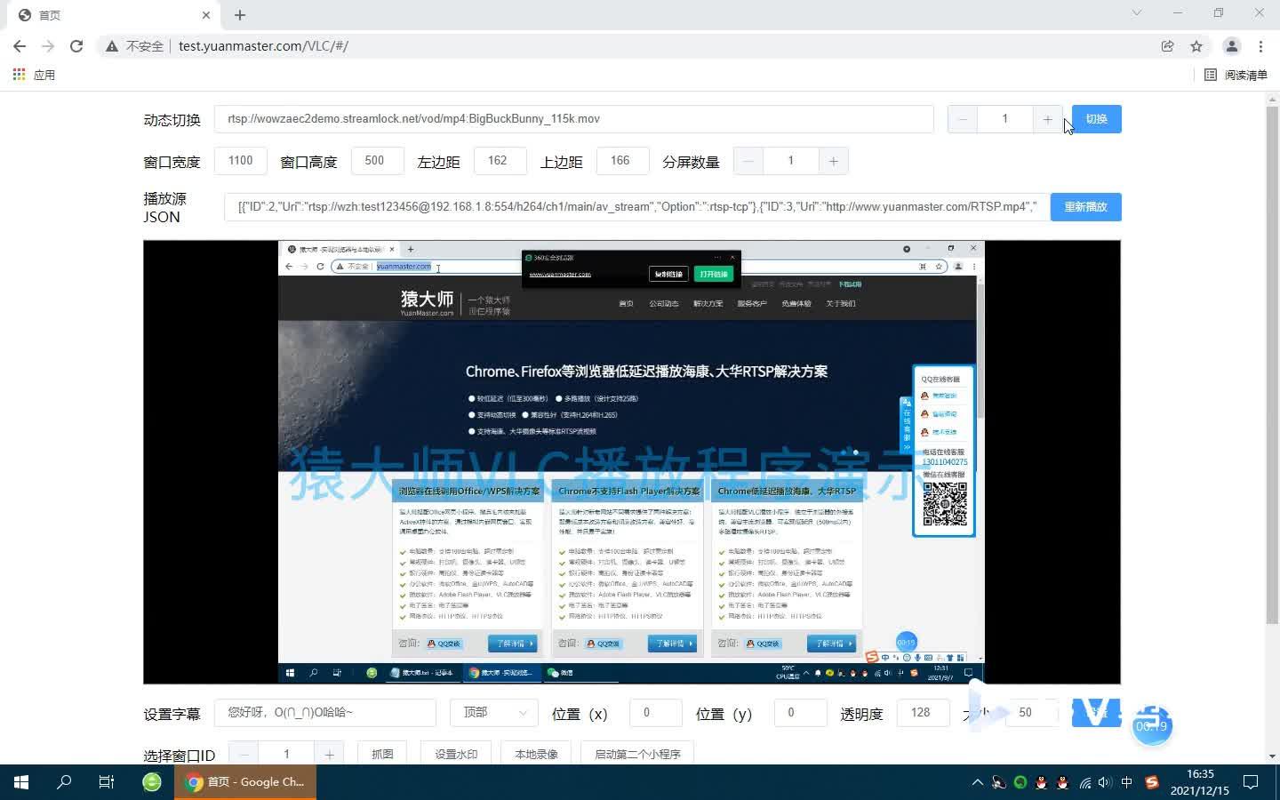The image size is (1280, 800).
Task: Expand hidden system tray icons arrow
Action: coord(978,783)
